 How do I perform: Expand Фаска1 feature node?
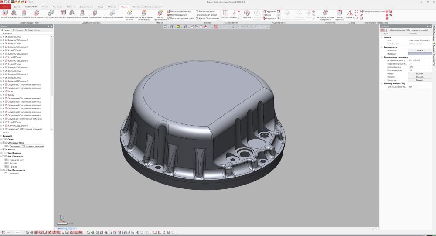1,91
